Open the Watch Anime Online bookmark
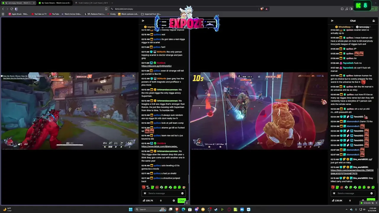Viewport: 379px width, 213px height. 71,14
